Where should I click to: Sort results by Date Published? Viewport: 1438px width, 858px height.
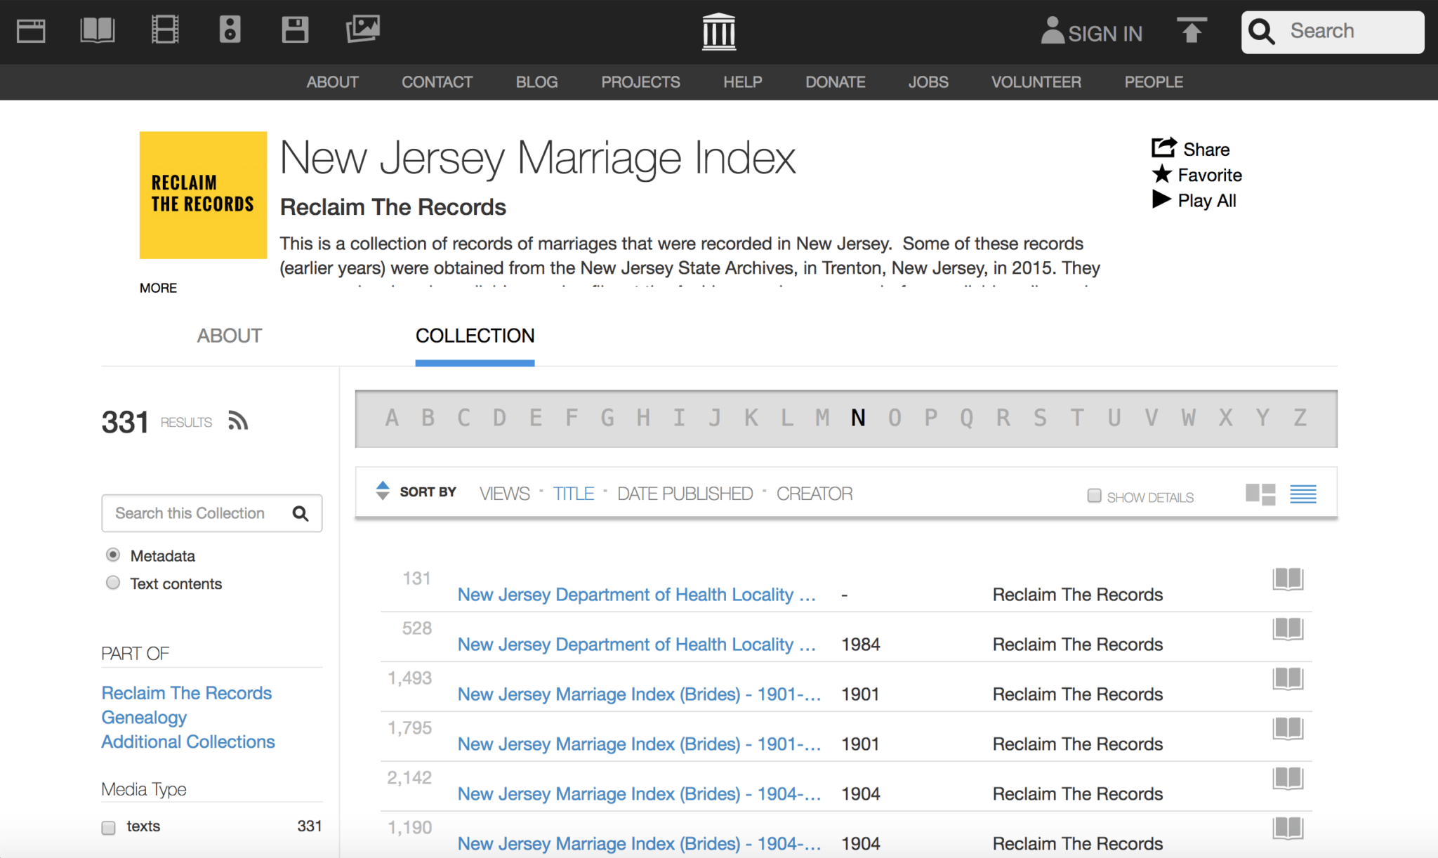click(685, 493)
